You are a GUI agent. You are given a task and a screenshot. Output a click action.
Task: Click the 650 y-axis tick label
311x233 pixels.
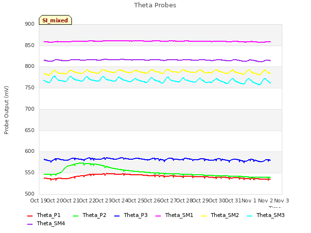pyautogui.click(x=30, y=131)
